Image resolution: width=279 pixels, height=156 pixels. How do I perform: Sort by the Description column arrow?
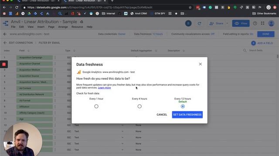click(x=184, y=51)
